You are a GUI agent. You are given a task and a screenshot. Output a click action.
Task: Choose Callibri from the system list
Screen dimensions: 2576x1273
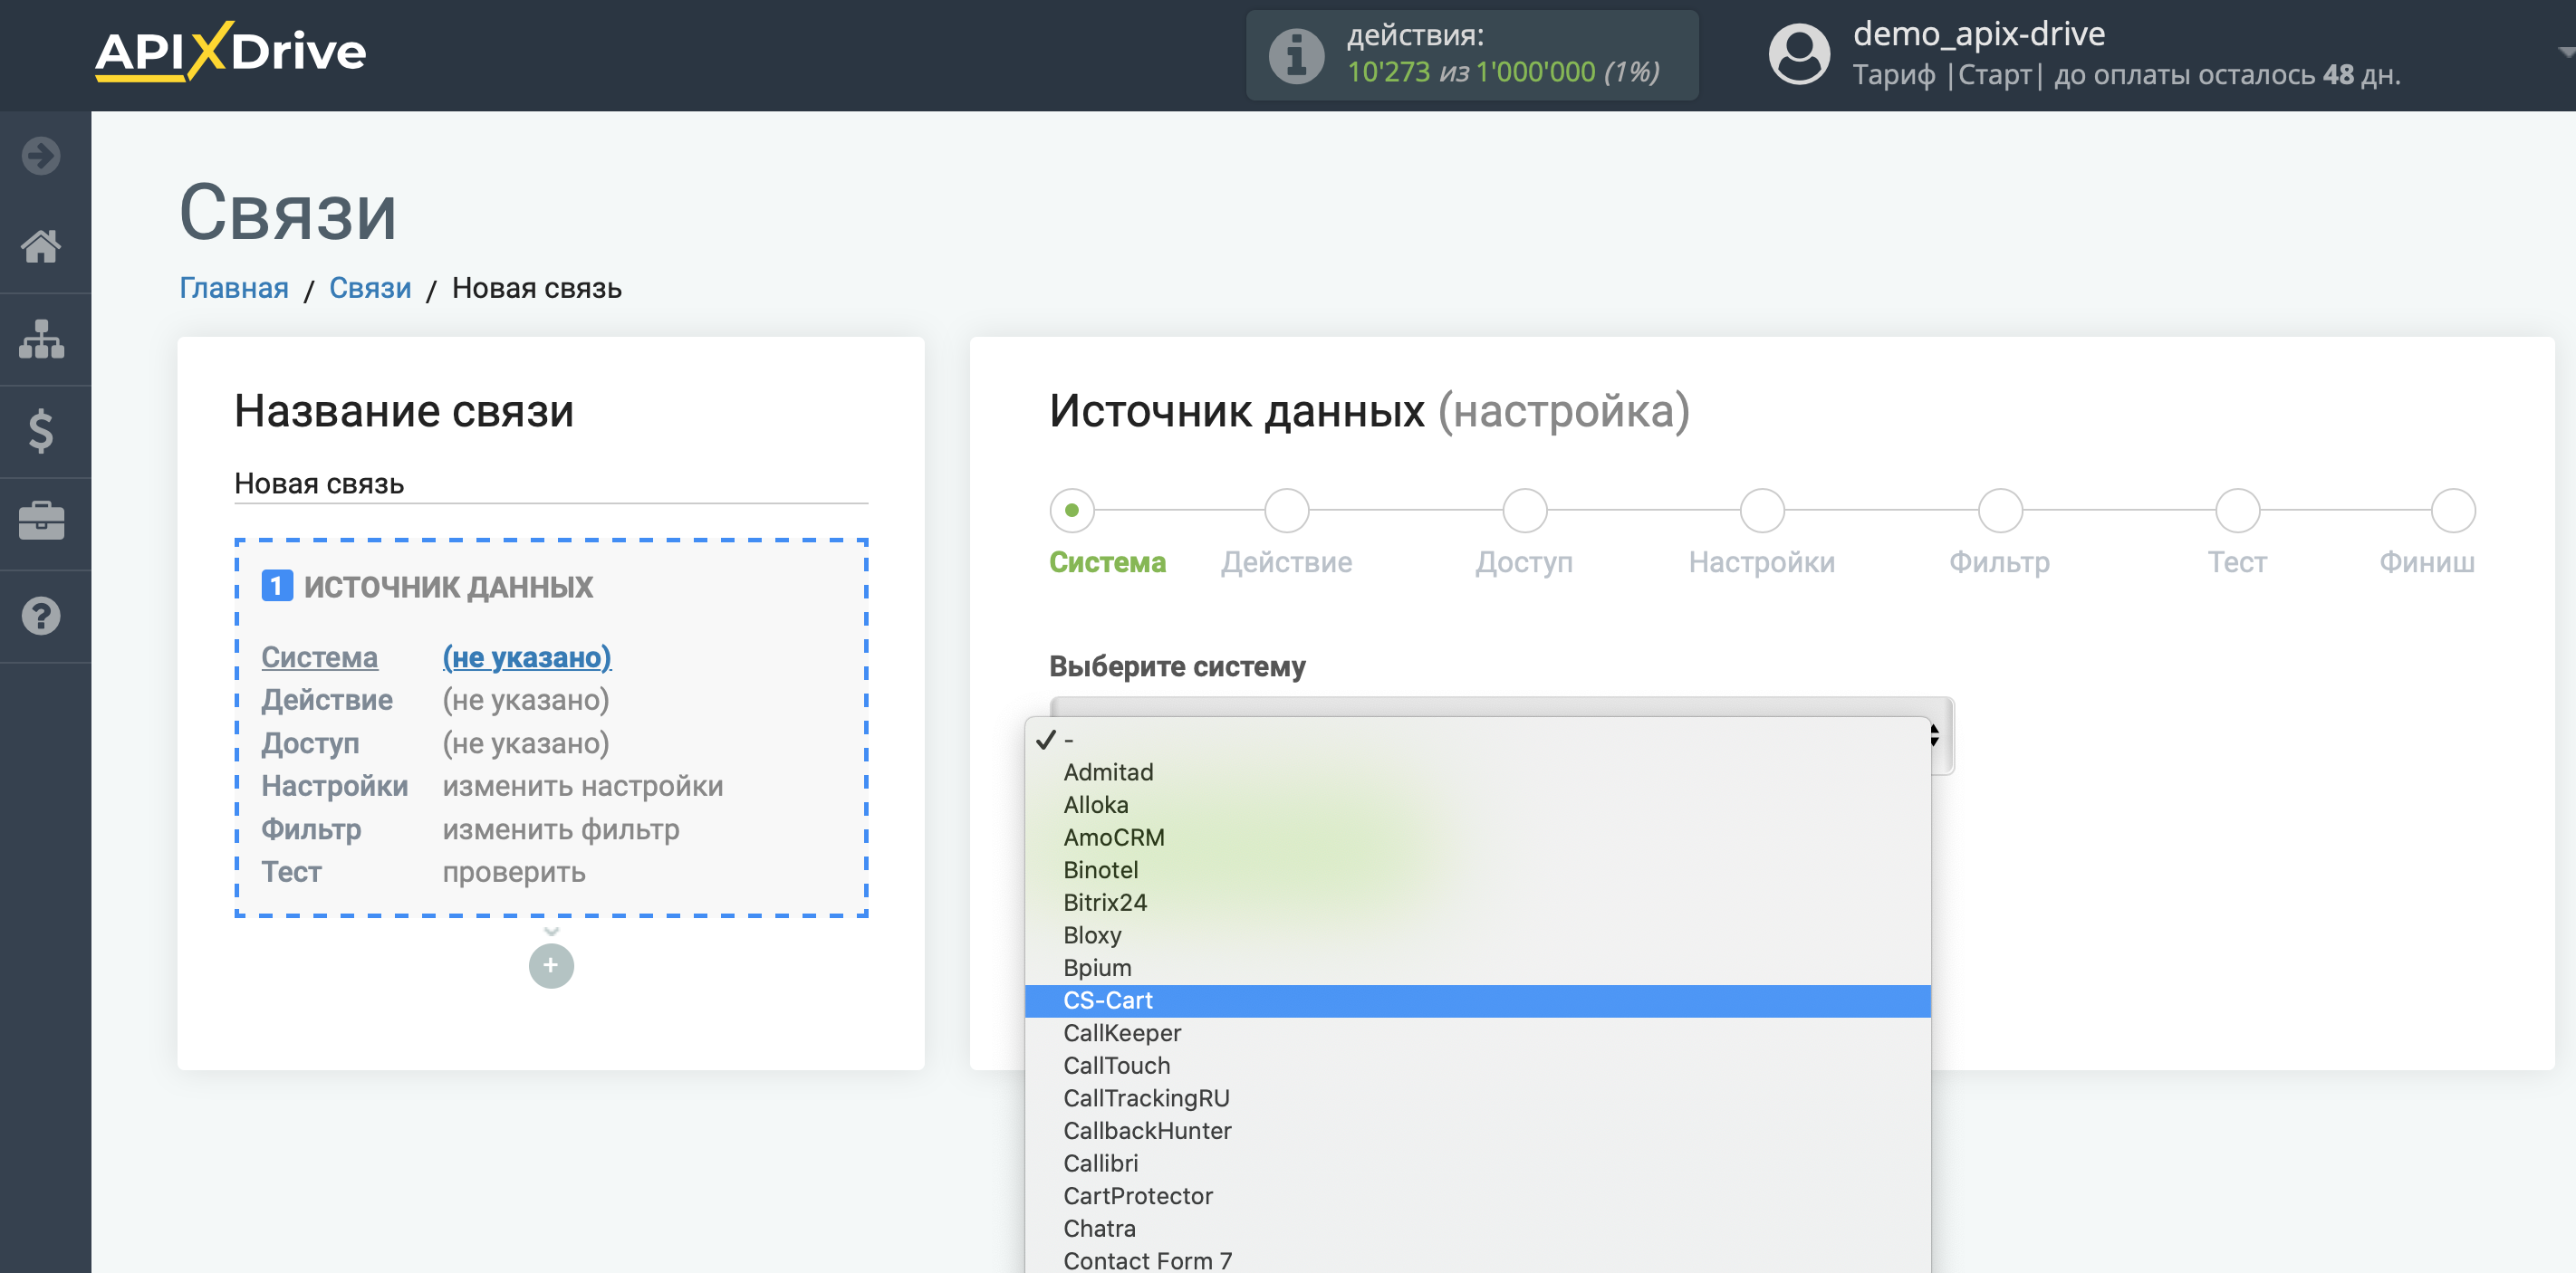tap(1478, 1164)
